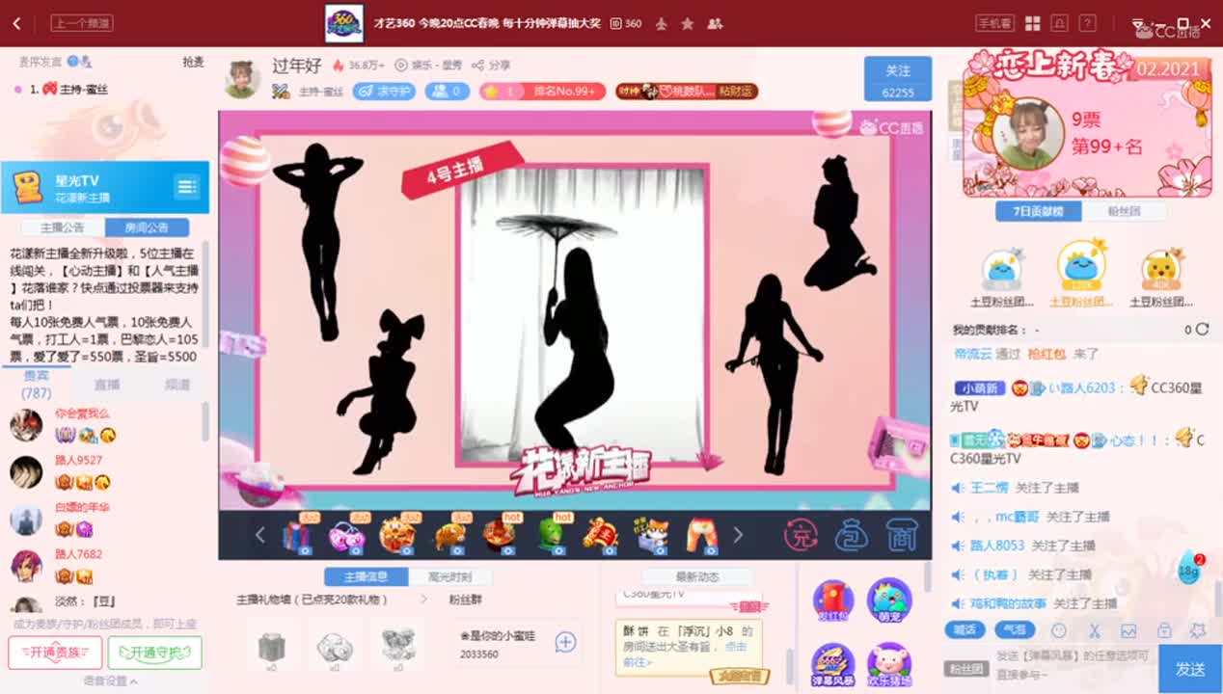This screenshot has width=1223, height=694.
Task: Open the 360 channel logo thumbnail
Action: (344, 23)
